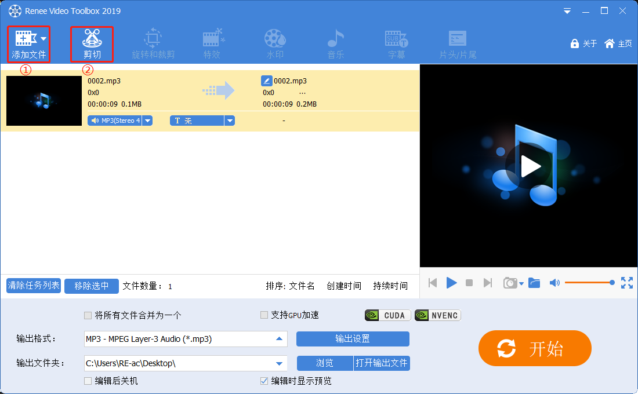638x394 pixels.
Task: Skip to next track in player
Action: [487, 283]
